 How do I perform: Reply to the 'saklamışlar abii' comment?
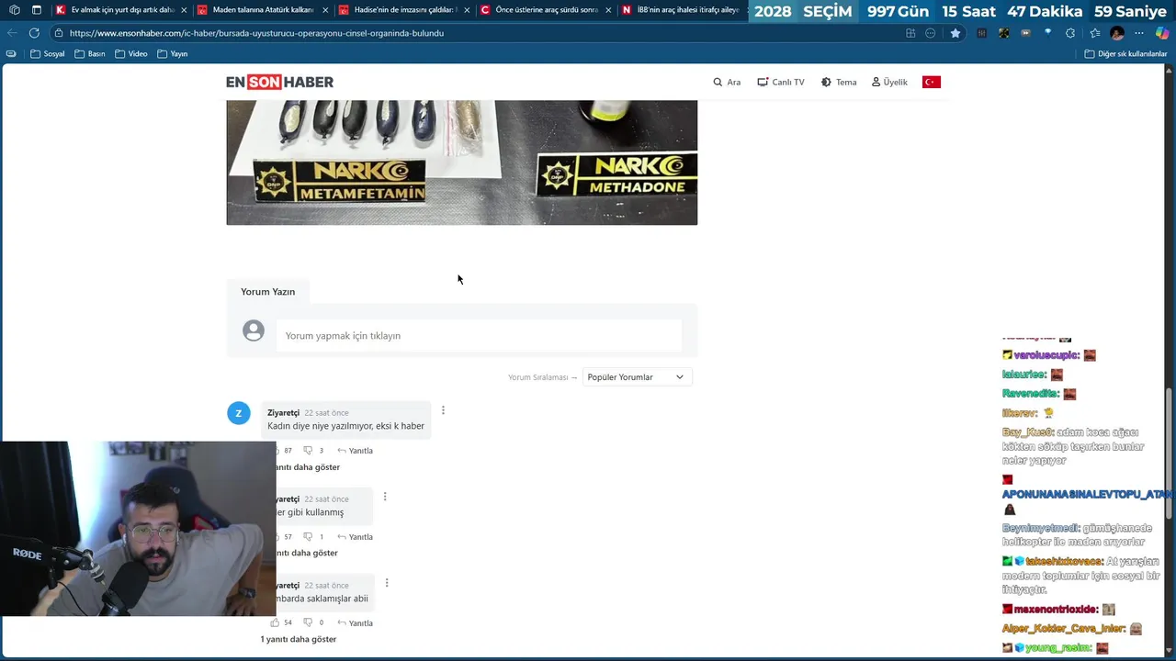pos(355,623)
